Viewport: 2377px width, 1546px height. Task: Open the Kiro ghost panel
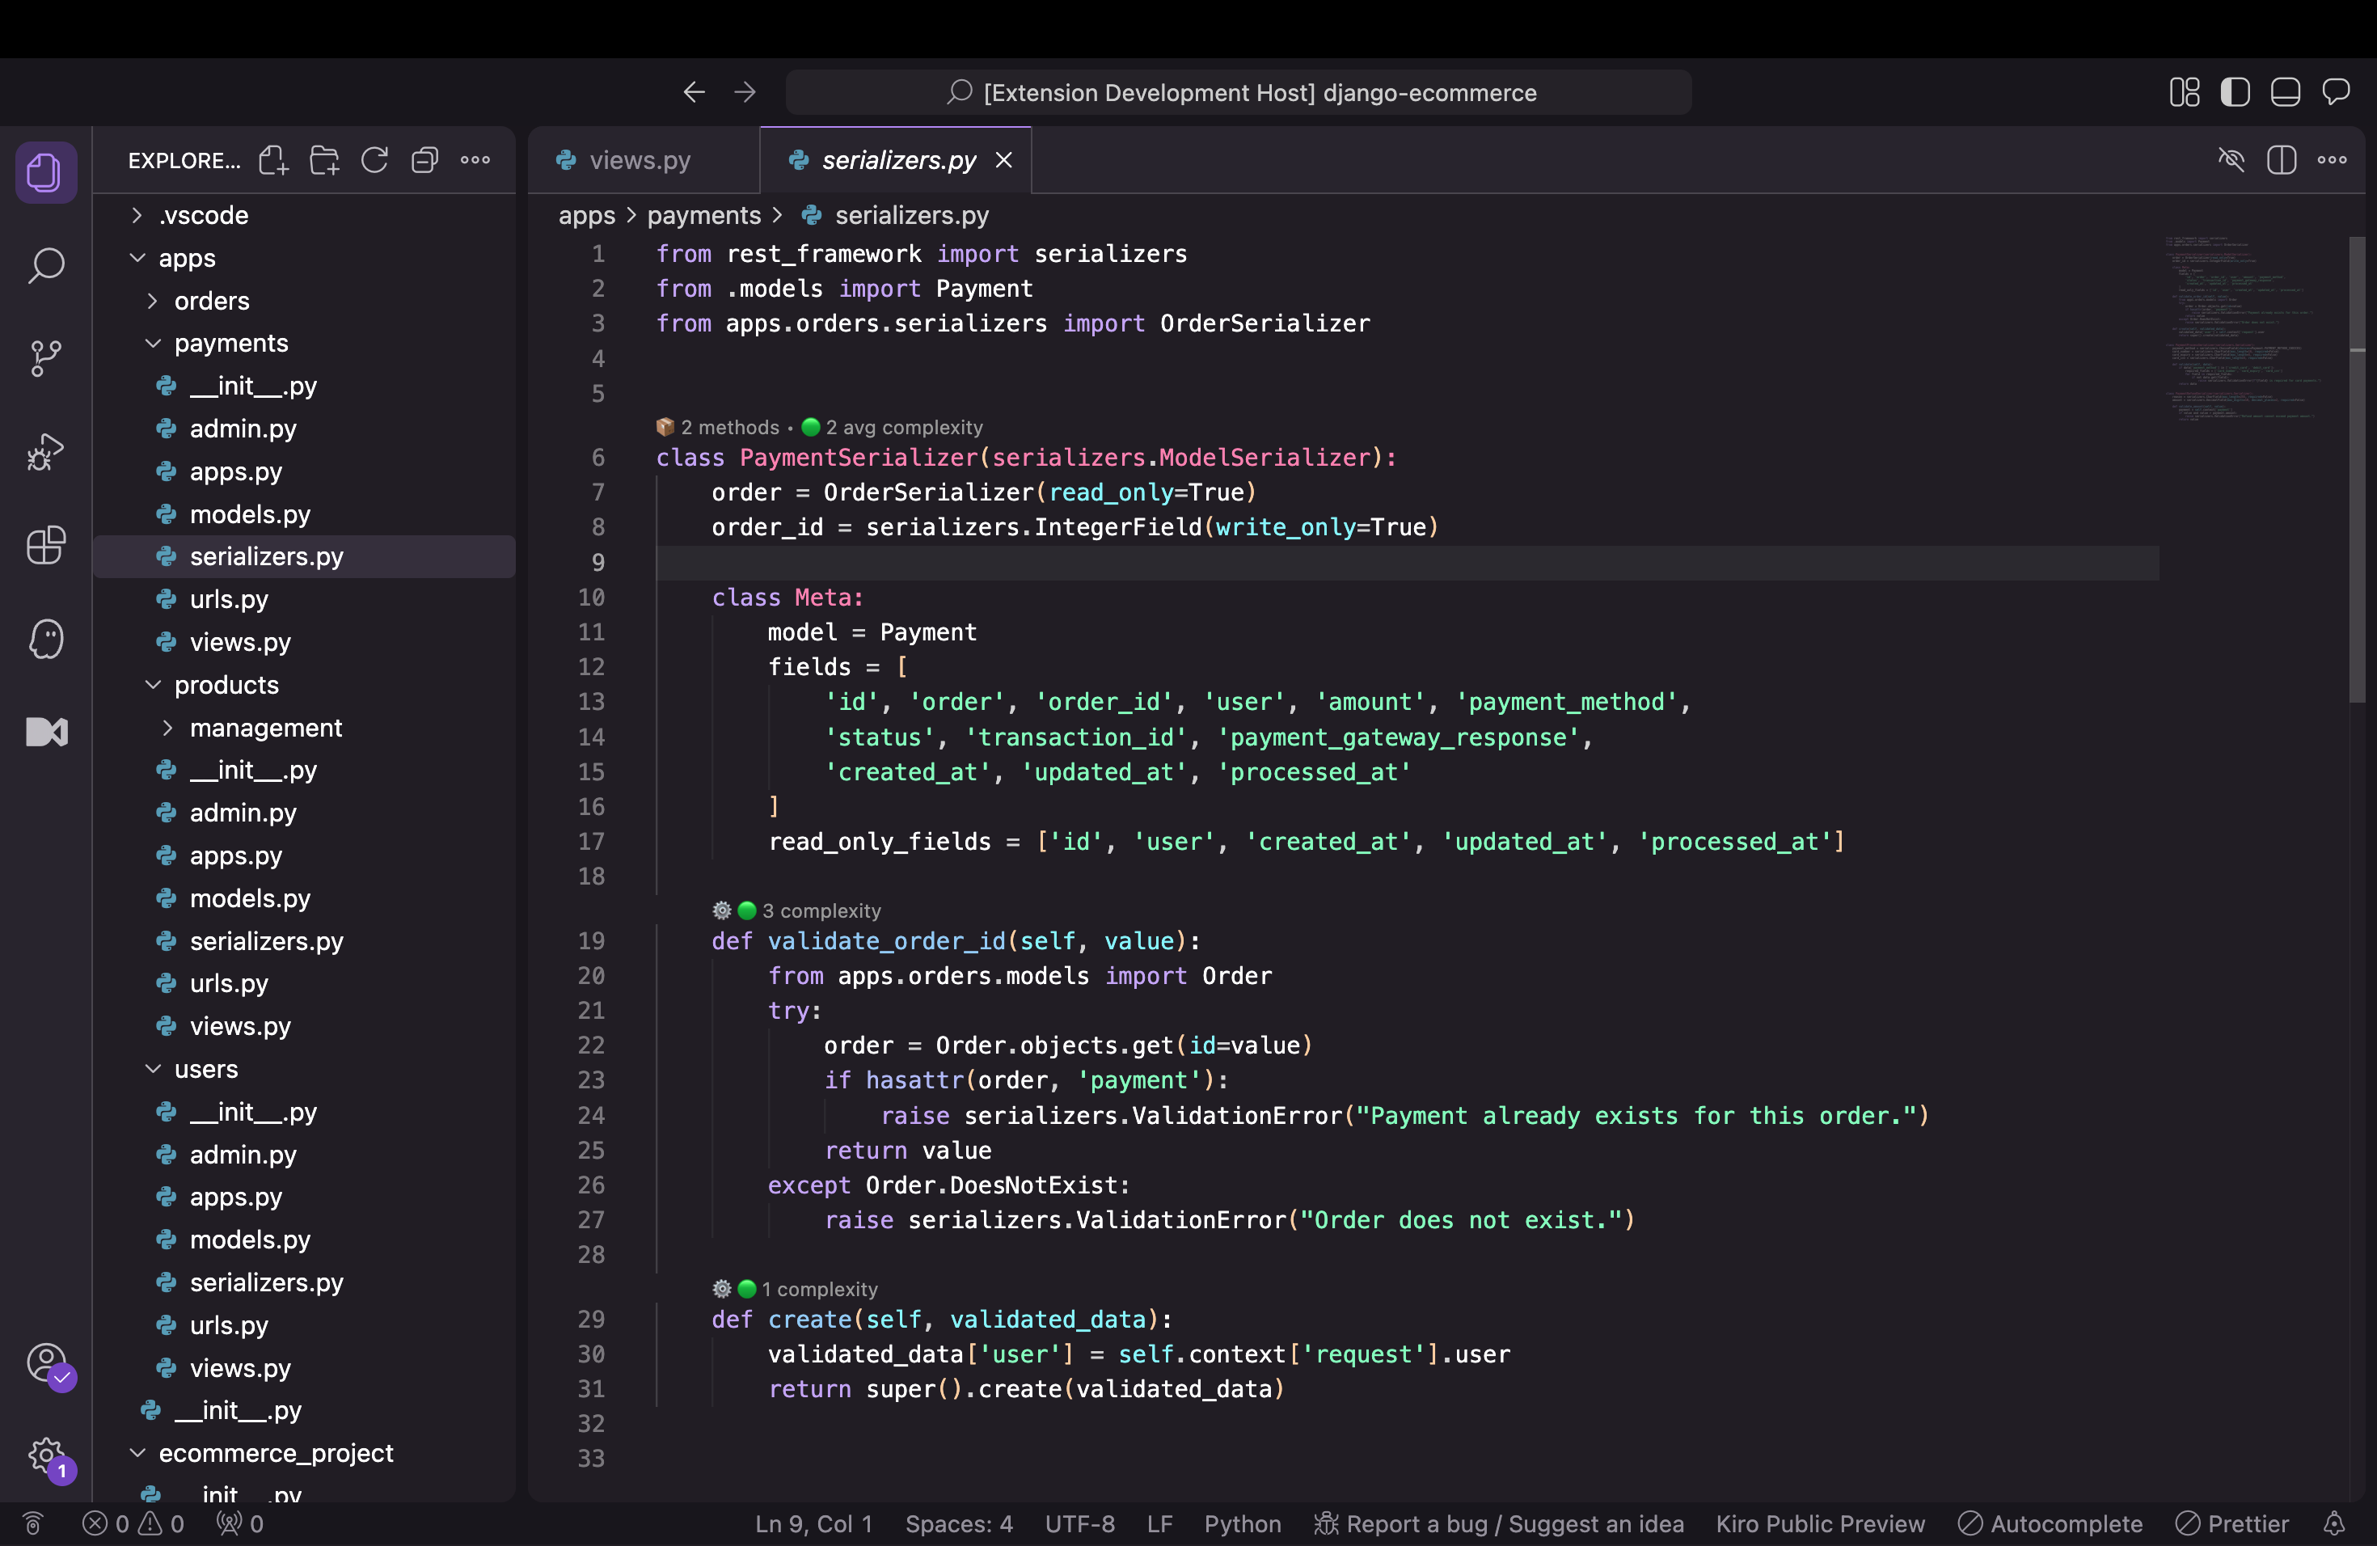tap(46, 639)
